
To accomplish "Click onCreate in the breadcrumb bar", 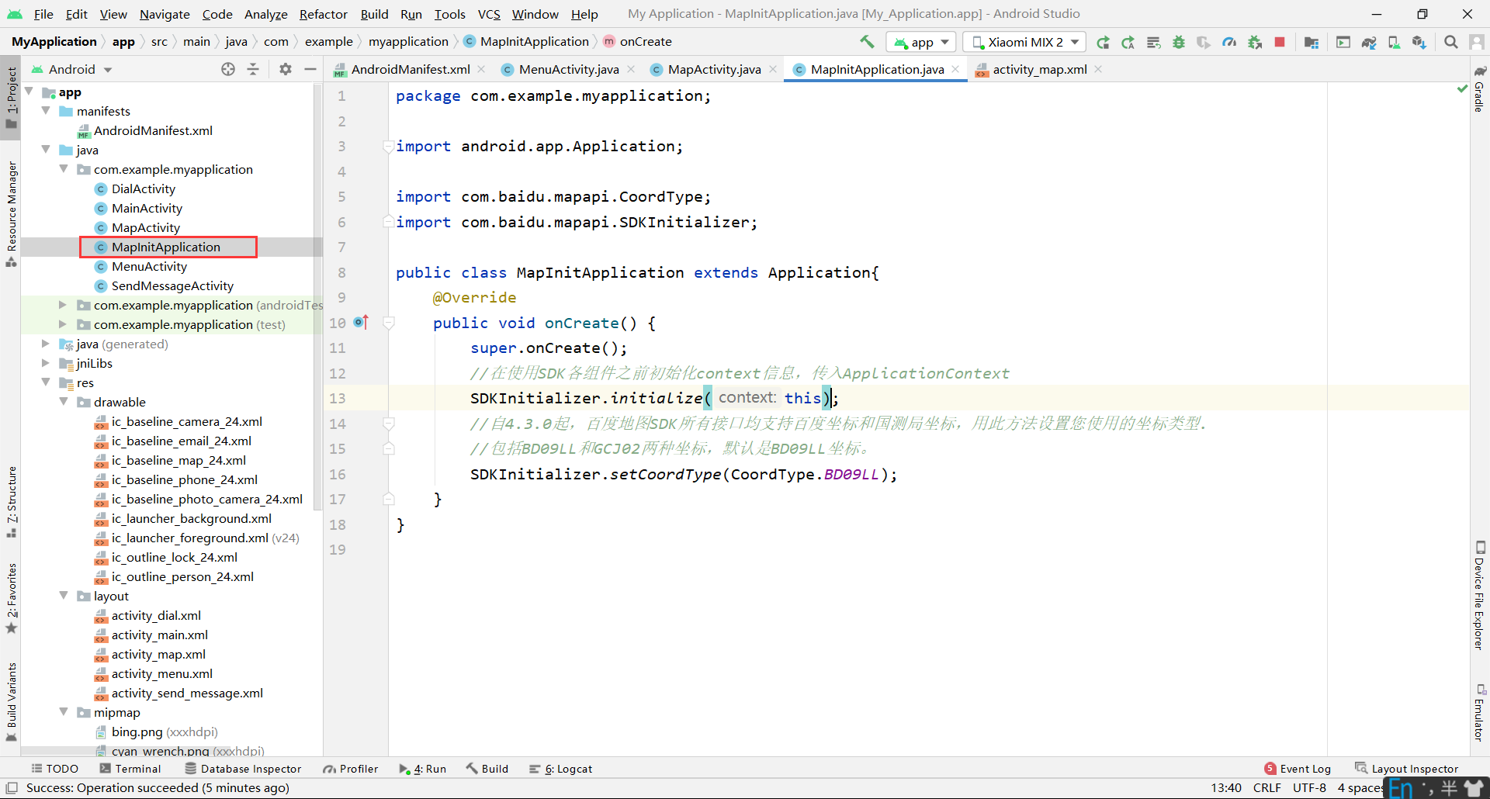I will click(645, 41).
